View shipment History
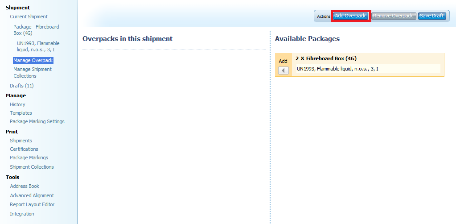The image size is (456, 224). click(x=17, y=104)
